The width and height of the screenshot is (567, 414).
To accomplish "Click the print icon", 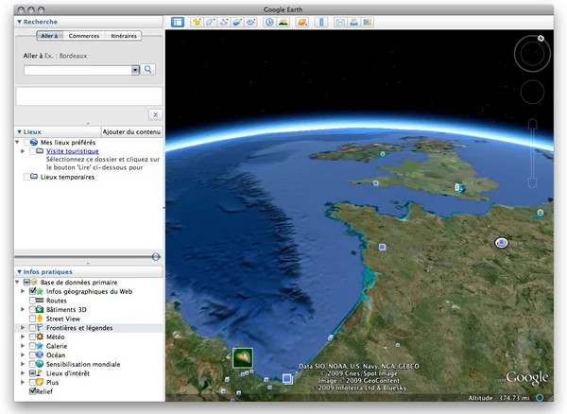I will [353, 22].
